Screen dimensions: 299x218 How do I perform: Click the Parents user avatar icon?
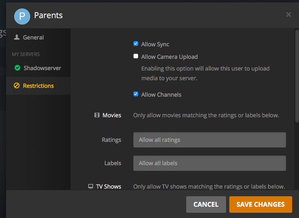pos(22,16)
